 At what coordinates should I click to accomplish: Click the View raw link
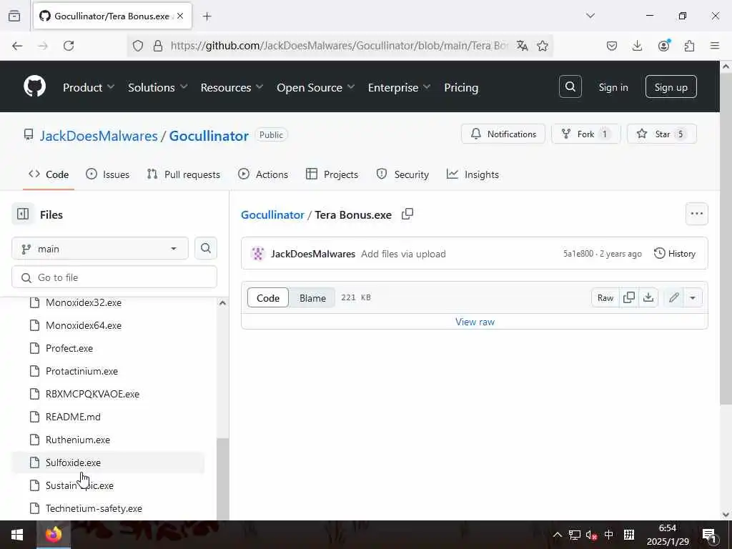click(475, 322)
